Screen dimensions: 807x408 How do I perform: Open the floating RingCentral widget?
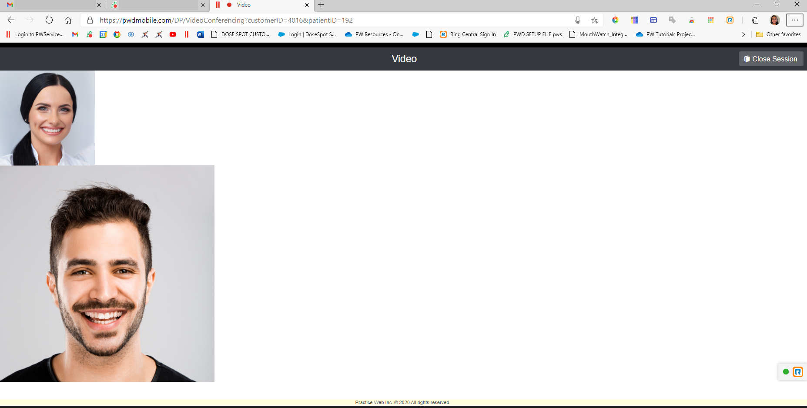point(798,372)
